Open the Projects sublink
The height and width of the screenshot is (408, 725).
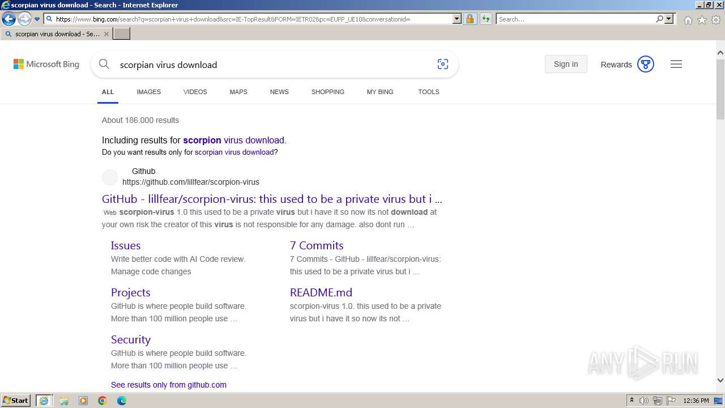tap(131, 292)
